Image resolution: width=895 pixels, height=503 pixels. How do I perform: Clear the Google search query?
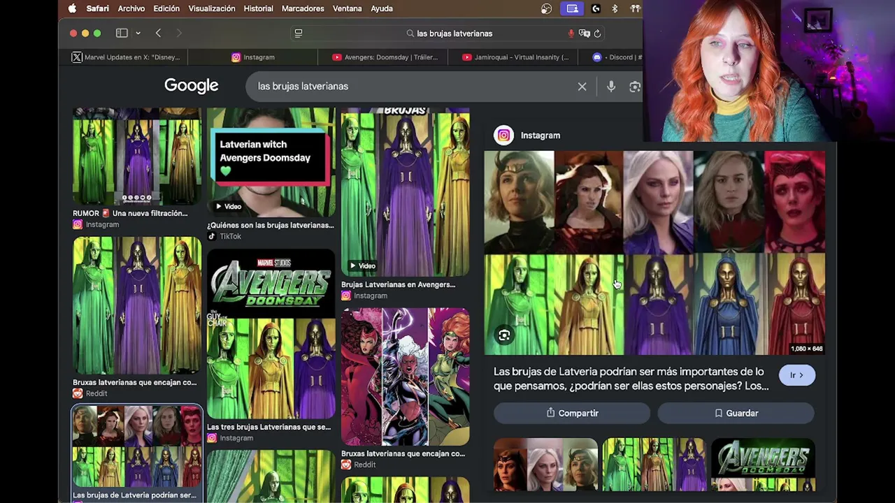[582, 86]
